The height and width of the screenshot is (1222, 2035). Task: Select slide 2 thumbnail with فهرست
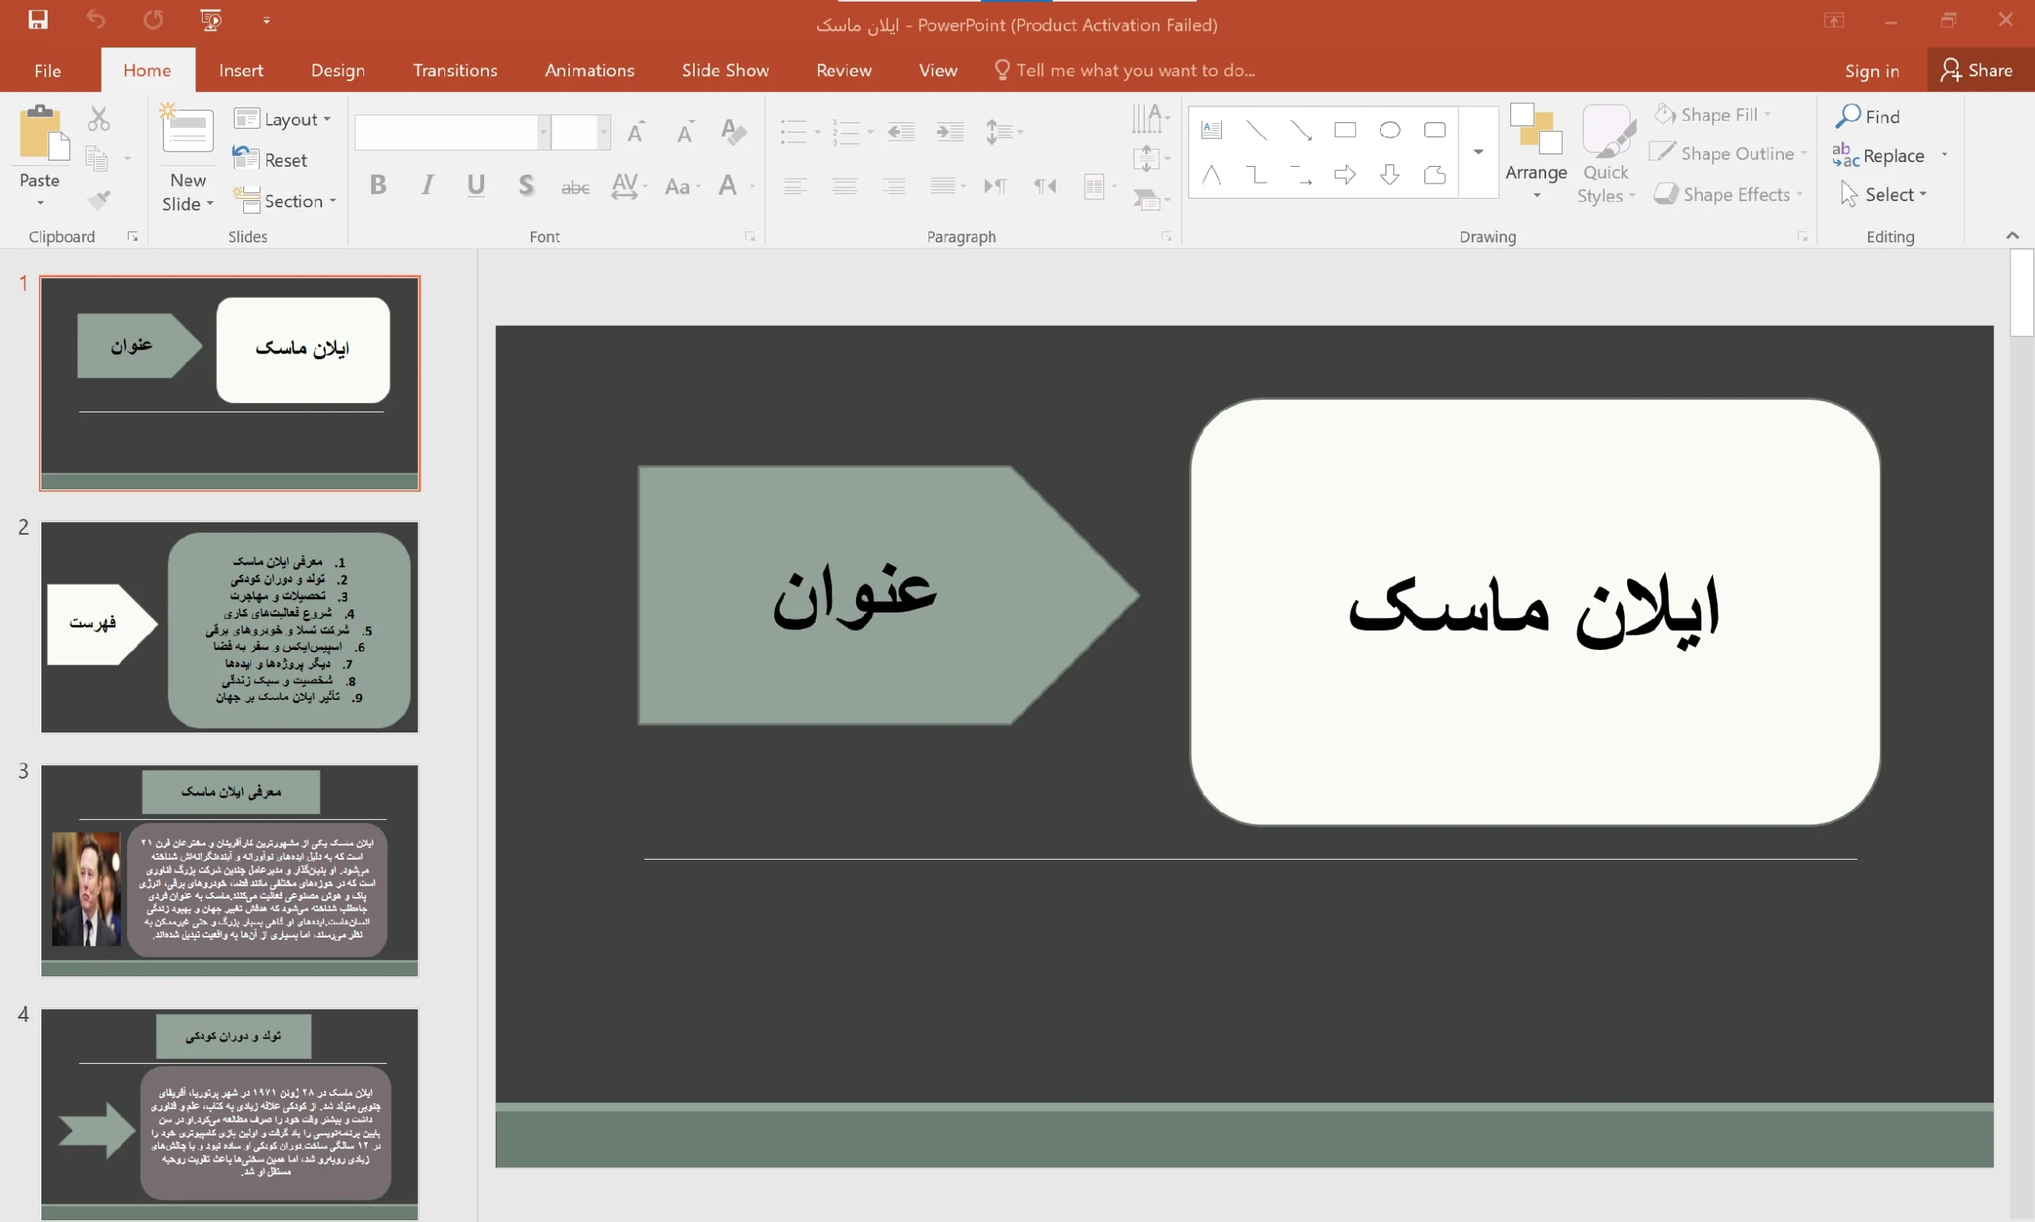pyautogui.click(x=230, y=627)
